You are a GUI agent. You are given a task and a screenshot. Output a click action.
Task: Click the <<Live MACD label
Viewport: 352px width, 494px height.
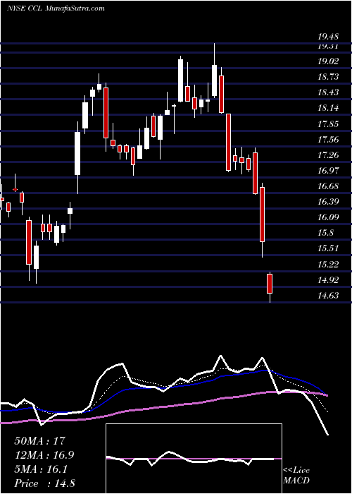[x=296, y=476]
